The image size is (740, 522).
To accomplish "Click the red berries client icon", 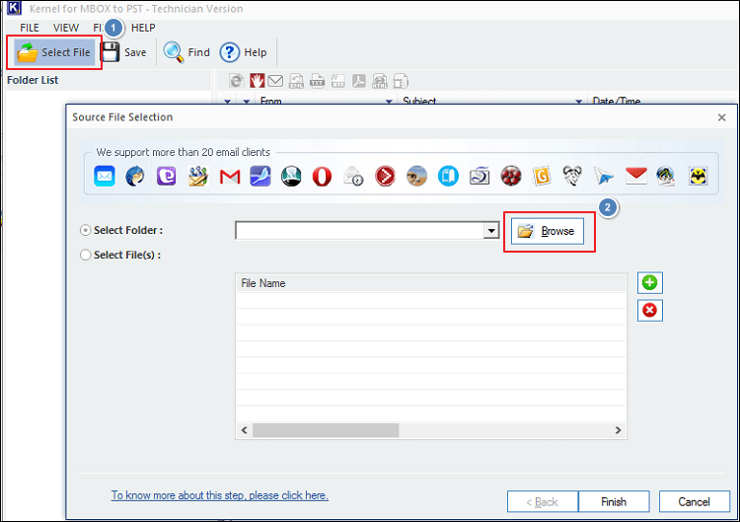I will tap(511, 177).
